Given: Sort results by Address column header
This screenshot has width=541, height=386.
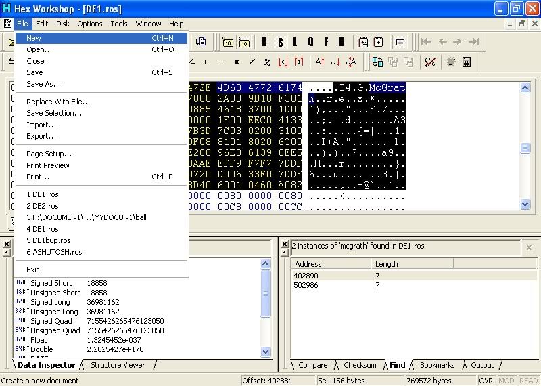Looking at the screenshot, I should point(331,264).
